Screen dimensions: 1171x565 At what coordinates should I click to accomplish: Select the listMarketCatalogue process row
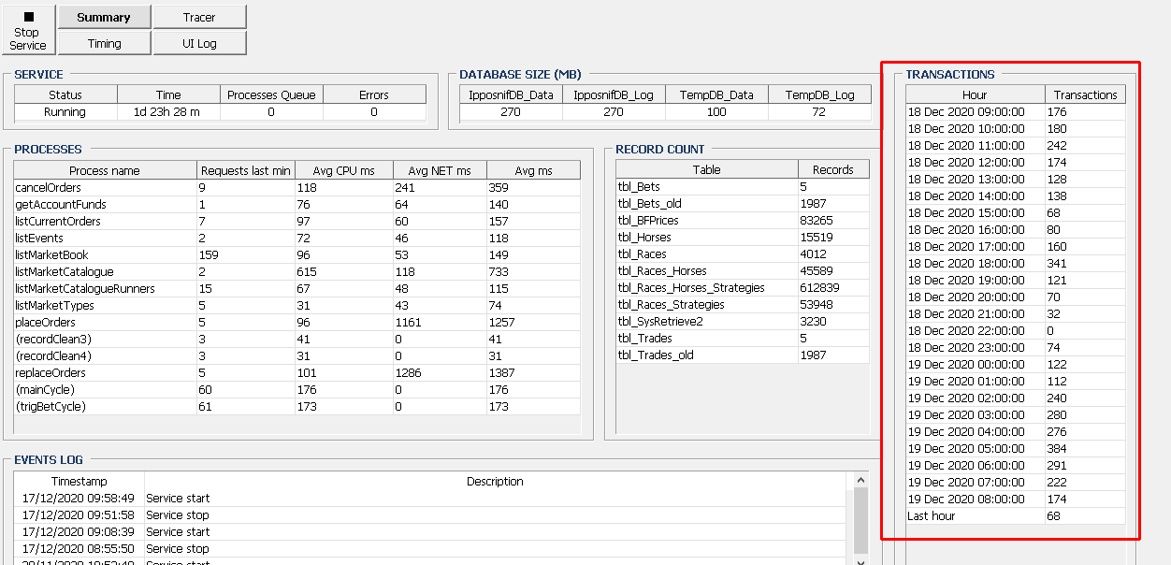[296, 272]
